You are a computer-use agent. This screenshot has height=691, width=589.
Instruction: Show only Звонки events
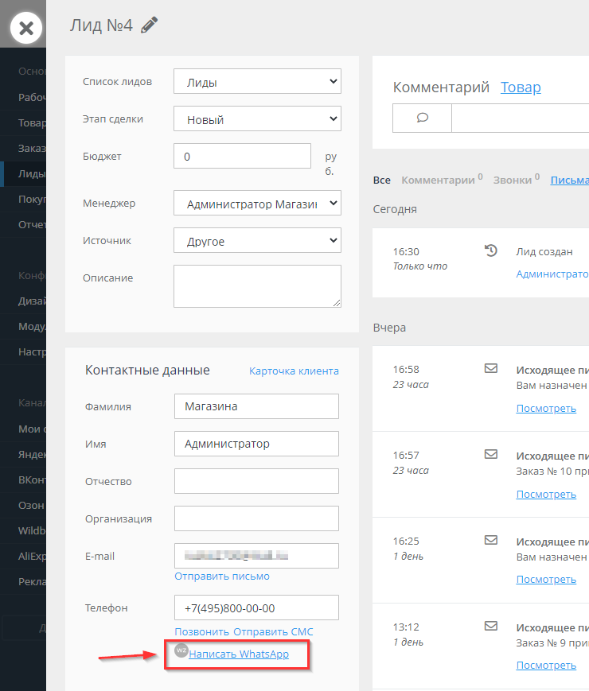click(x=513, y=181)
